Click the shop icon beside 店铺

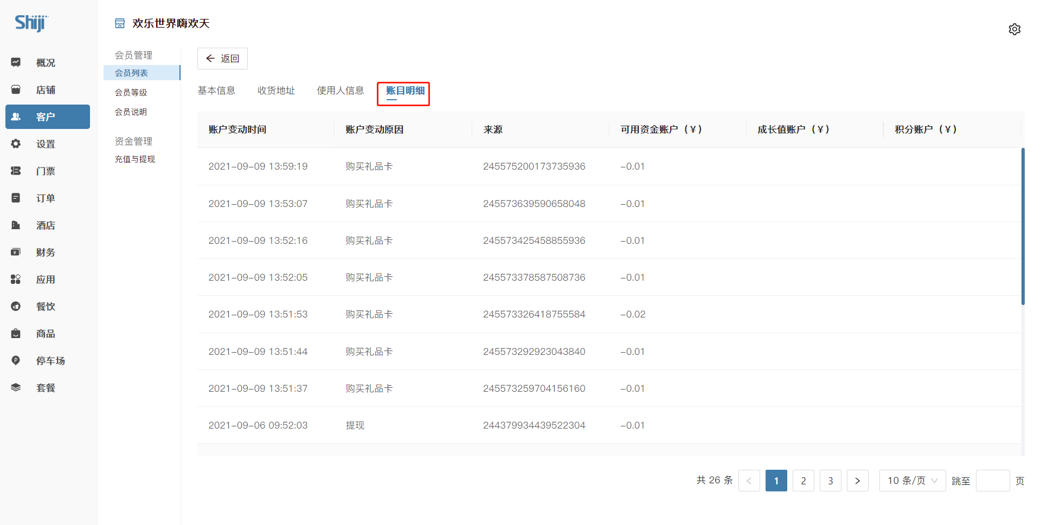pyautogui.click(x=16, y=89)
